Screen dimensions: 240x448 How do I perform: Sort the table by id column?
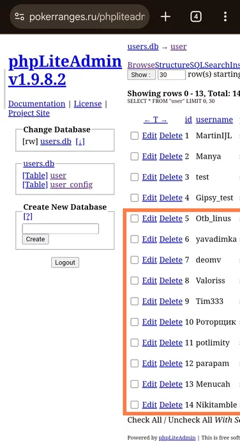[188, 120]
